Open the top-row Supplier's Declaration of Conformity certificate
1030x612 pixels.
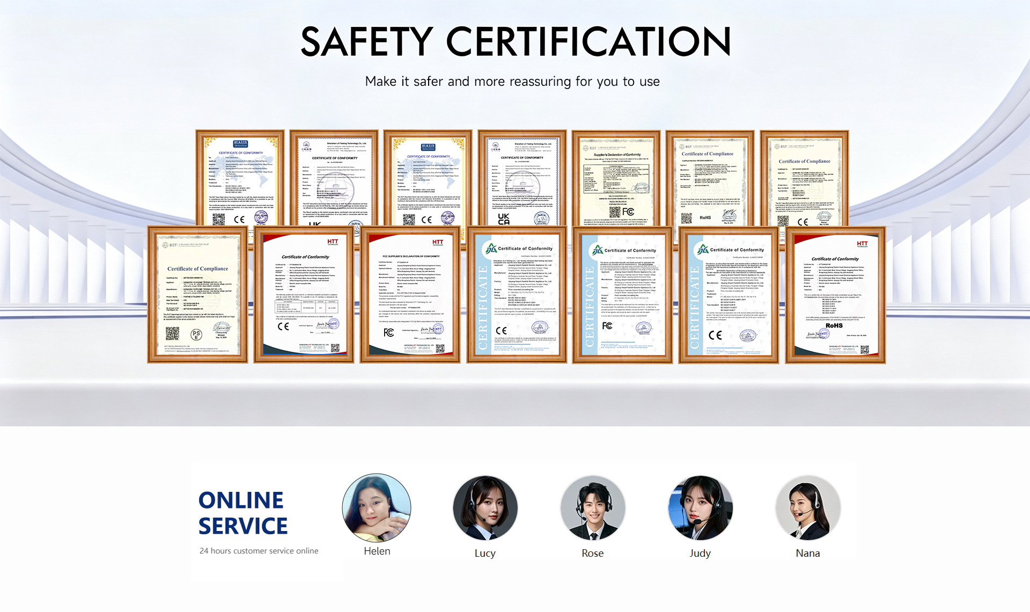[616, 178]
